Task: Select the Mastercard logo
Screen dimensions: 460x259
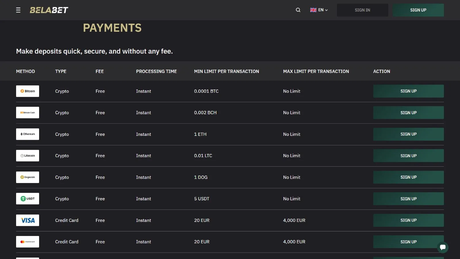Action: click(x=28, y=242)
